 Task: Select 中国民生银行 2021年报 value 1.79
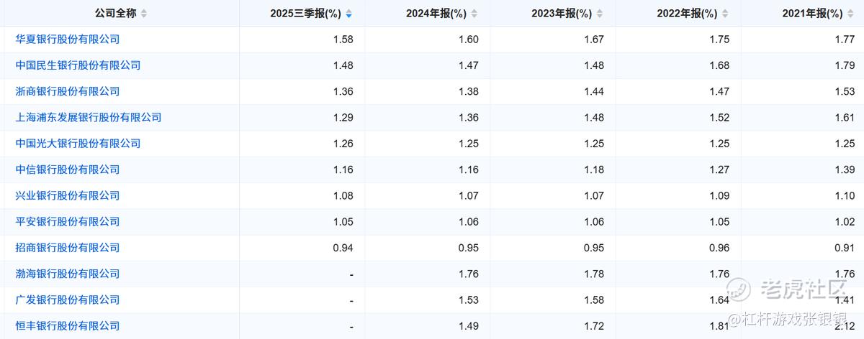tap(845, 65)
